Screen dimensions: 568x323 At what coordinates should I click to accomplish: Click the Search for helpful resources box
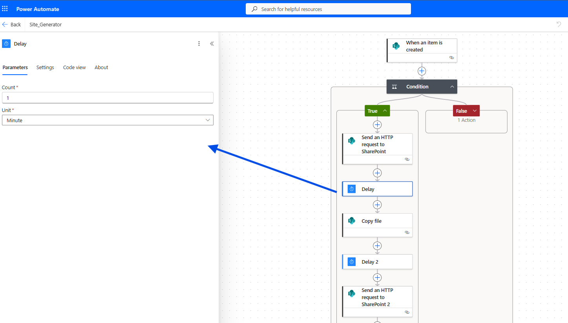(x=328, y=9)
